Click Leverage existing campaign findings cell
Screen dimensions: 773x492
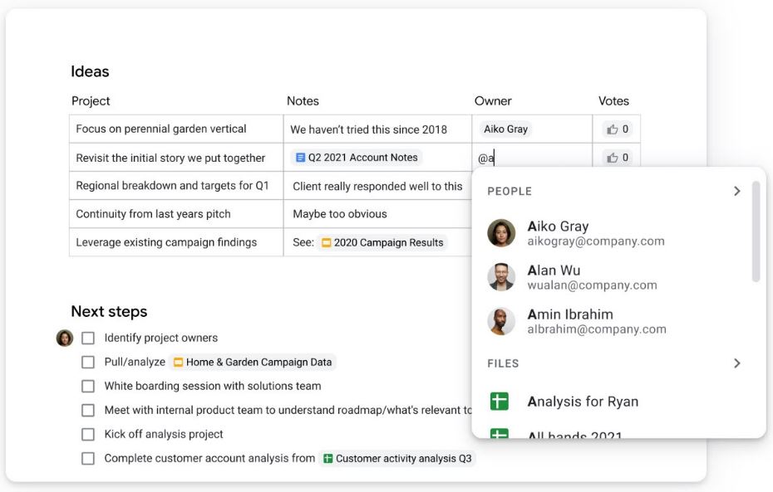(176, 242)
